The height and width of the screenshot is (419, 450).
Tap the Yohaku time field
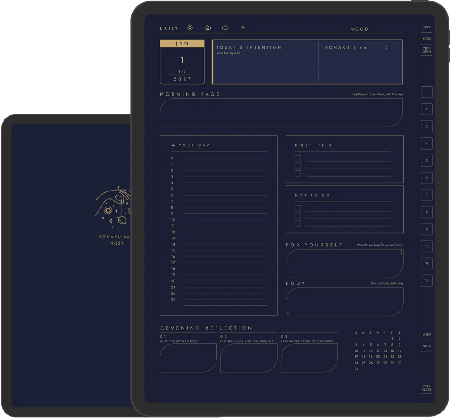point(360,62)
